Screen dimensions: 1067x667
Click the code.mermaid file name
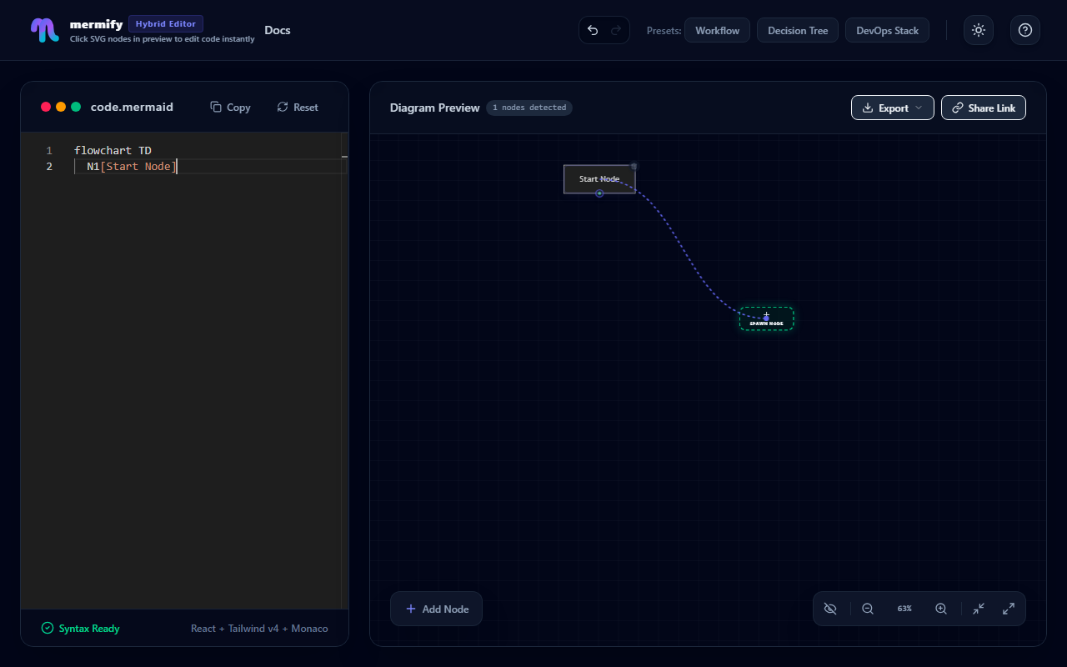pyautogui.click(x=132, y=107)
